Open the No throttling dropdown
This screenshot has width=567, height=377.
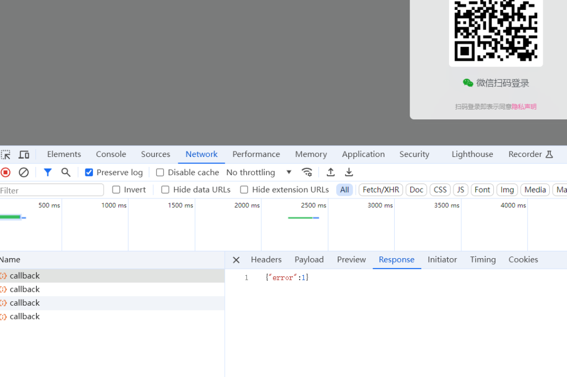click(259, 172)
